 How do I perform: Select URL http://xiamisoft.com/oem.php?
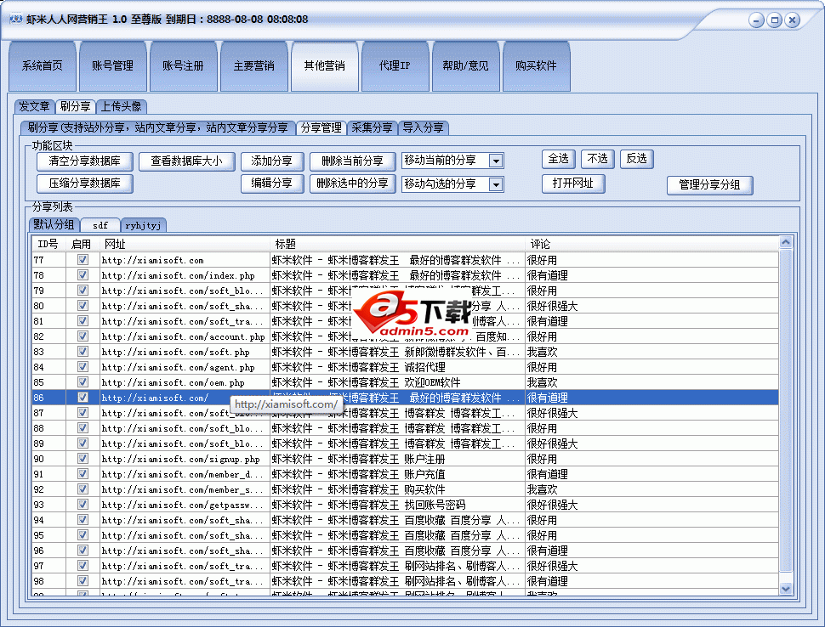174,382
